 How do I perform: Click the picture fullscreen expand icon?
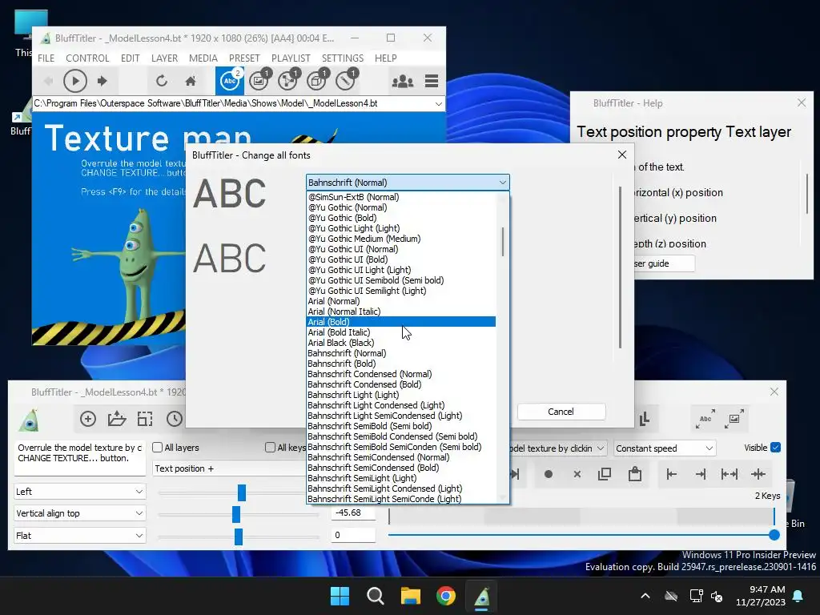[x=734, y=419]
